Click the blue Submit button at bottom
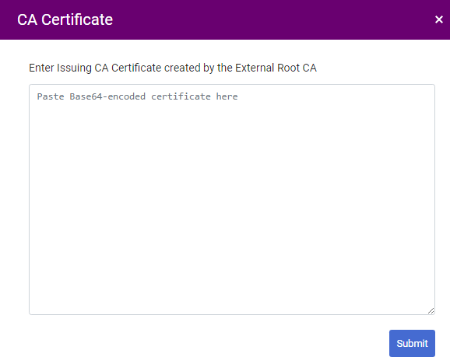The width and height of the screenshot is (450, 364). click(x=412, y=343)
